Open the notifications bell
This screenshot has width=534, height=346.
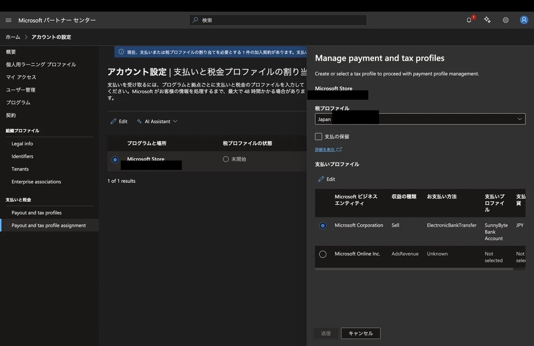click(x=469, y=20)
